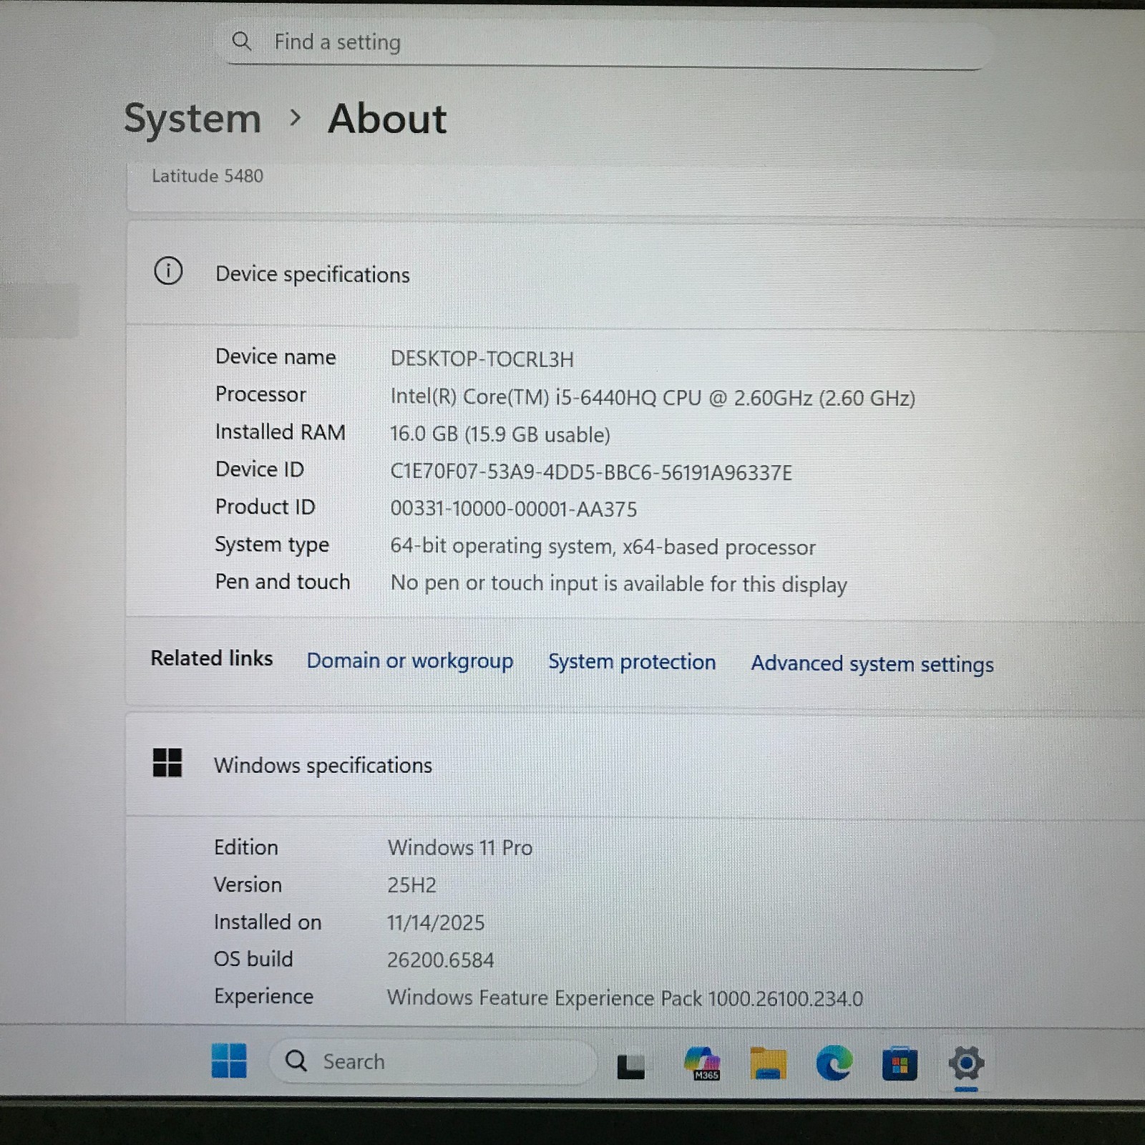Click the Related links label
The height and width of the screenshot is (1145, 1145).
(x=212, y=658)
